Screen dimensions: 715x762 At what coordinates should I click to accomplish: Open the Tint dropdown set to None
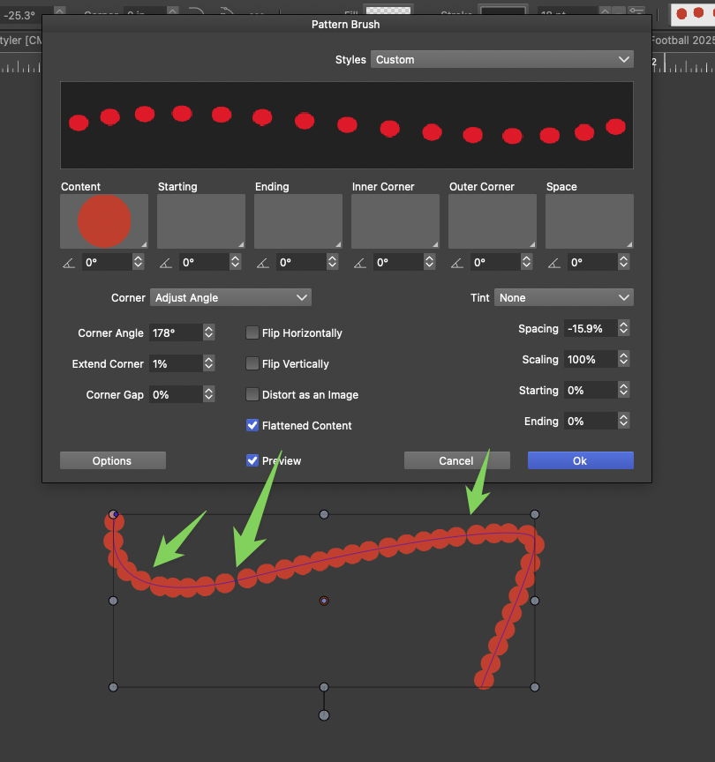tap(564, 298)
